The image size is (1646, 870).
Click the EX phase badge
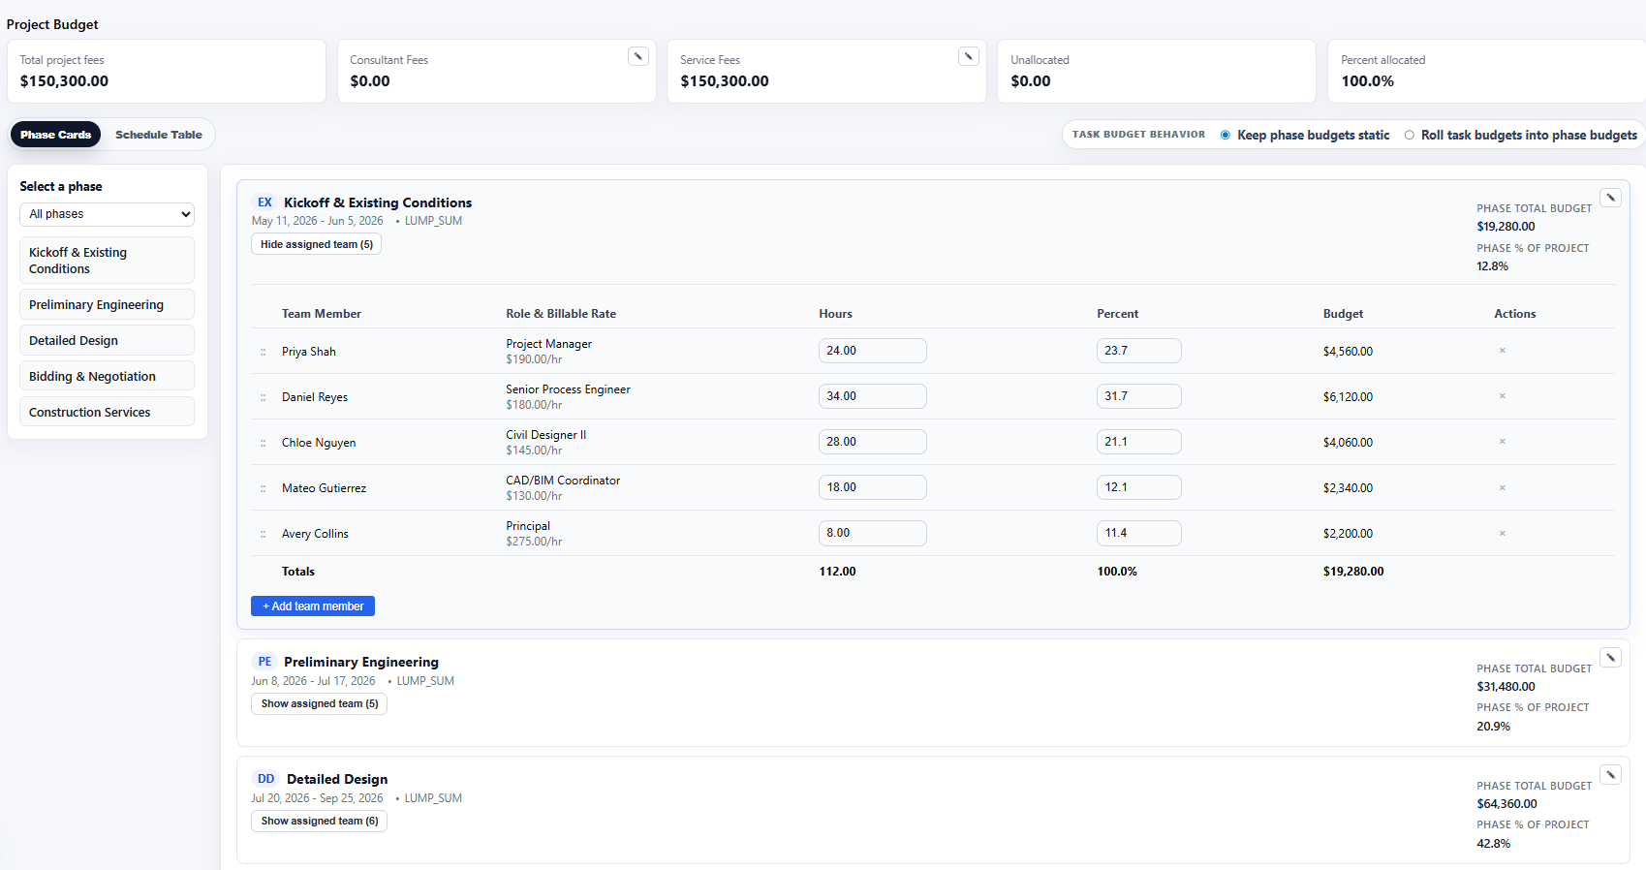pos(264,202)
